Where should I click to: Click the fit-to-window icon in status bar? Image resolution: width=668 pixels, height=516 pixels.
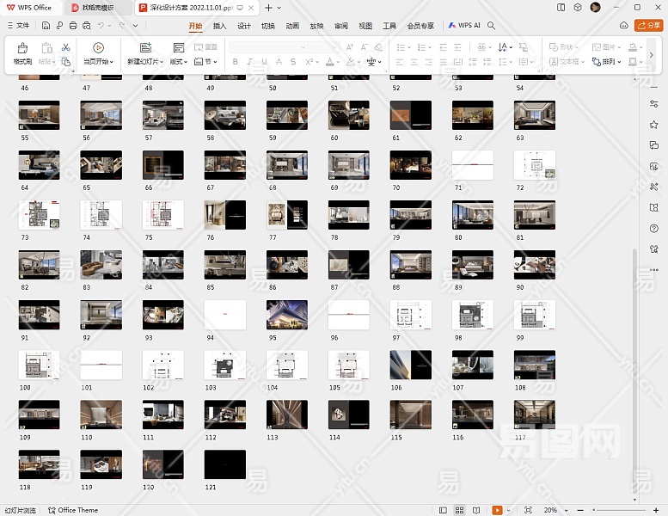[x=527, y=510]
